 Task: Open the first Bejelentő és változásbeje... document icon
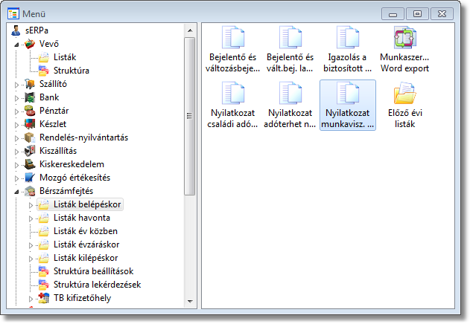point(233,38)
